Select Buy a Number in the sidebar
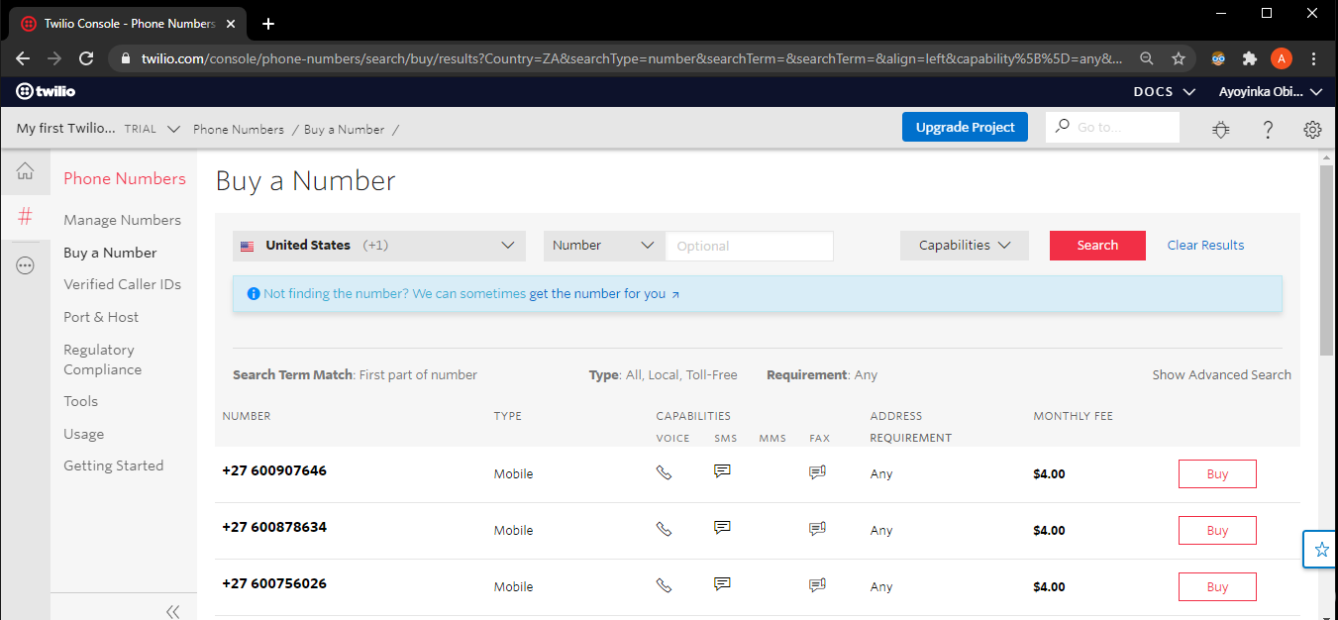This screenshot has width=1338, height=620. pyautogui.click(x=110, y=253)
